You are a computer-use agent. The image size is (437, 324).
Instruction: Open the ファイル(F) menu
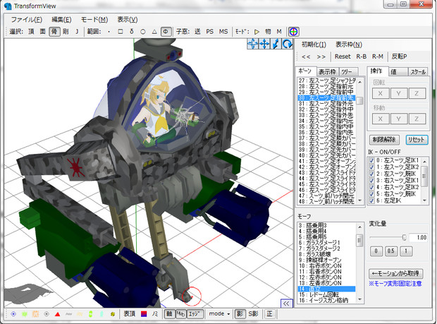27,20
